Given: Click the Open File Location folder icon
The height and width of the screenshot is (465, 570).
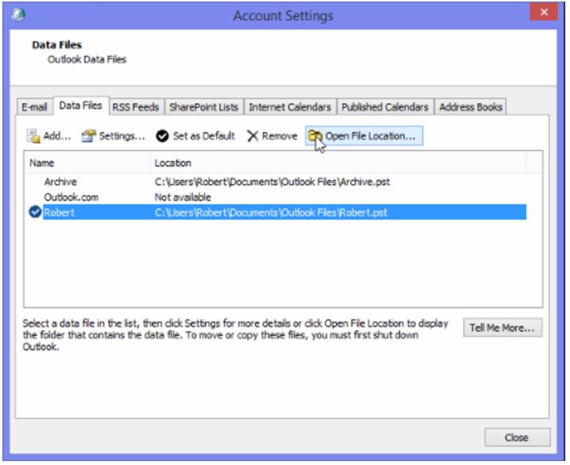Looking at the screenshot, I should pyautogui.click(x=315, y=136).
